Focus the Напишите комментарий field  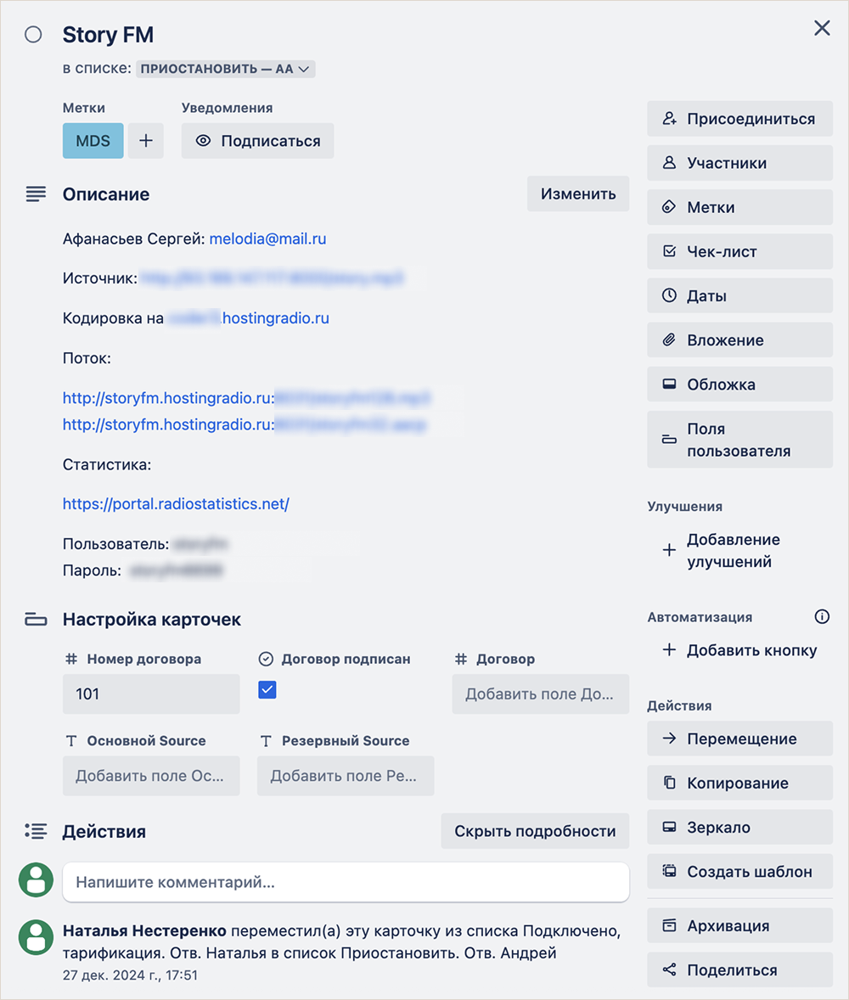pyautogui.click(x=346, y=882)
